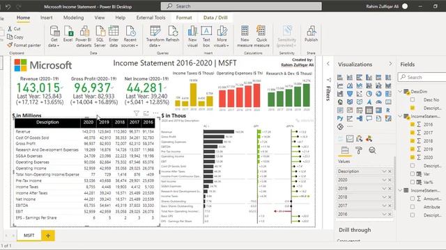The image size is (446, 250).
Task: Select the Python visual icon
Action: [340, 119]
